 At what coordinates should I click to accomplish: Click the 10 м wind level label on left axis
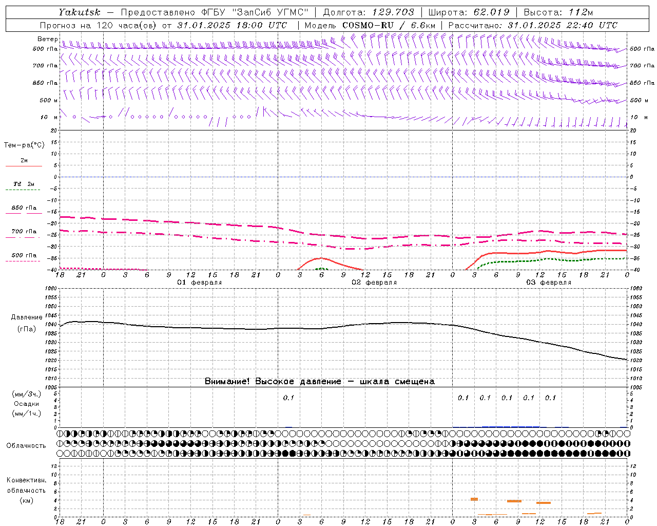click(49, 117)
